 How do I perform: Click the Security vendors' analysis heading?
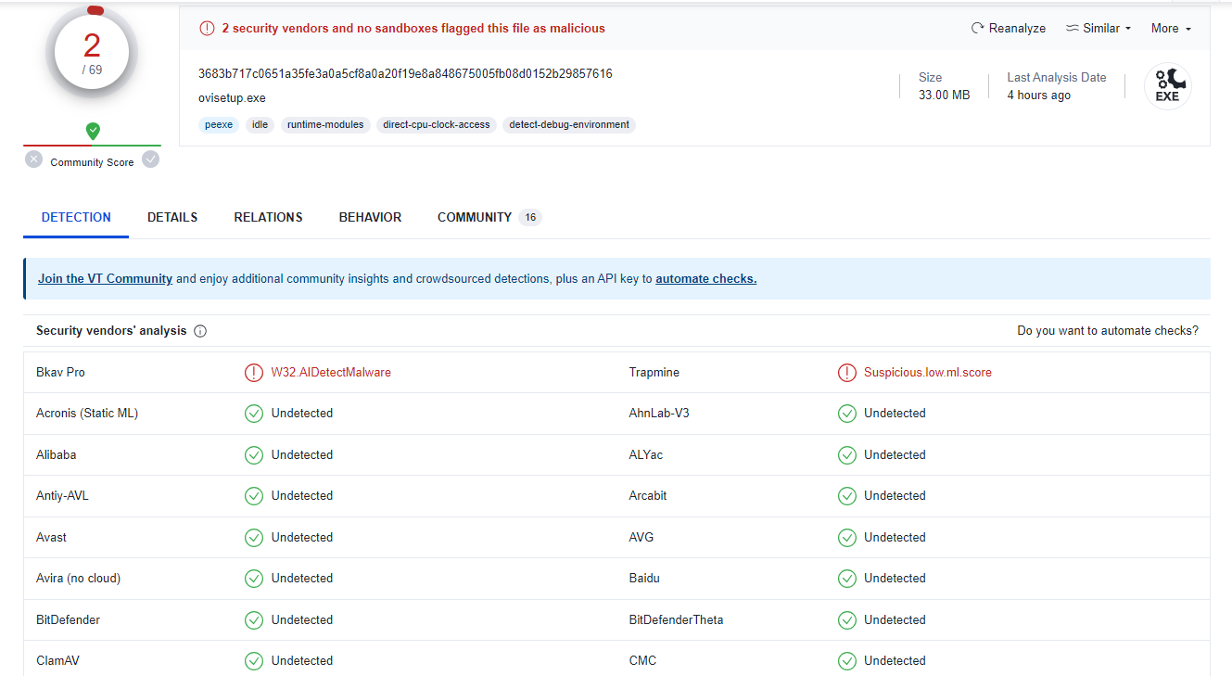(x=111, y=331)
